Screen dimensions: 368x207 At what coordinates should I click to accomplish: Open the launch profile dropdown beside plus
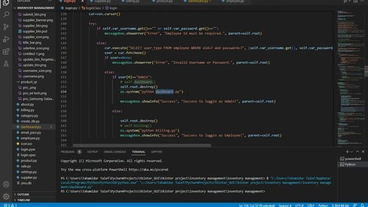[351, 152]
